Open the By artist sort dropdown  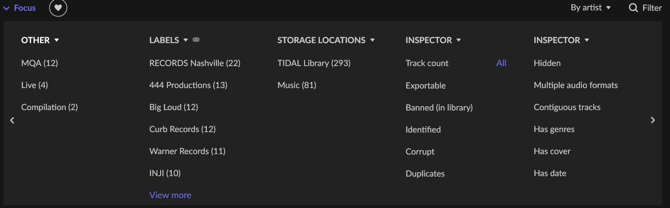point(591,8)
